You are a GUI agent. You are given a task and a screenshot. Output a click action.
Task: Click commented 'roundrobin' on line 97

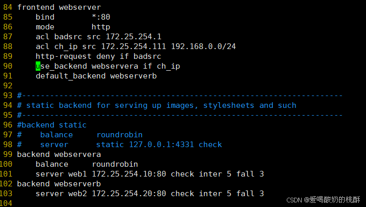120,135
